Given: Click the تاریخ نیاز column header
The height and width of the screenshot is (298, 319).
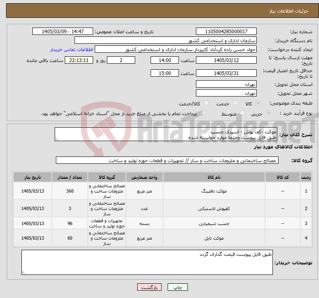Looking at the screenshot, I should tap(32, 177).
